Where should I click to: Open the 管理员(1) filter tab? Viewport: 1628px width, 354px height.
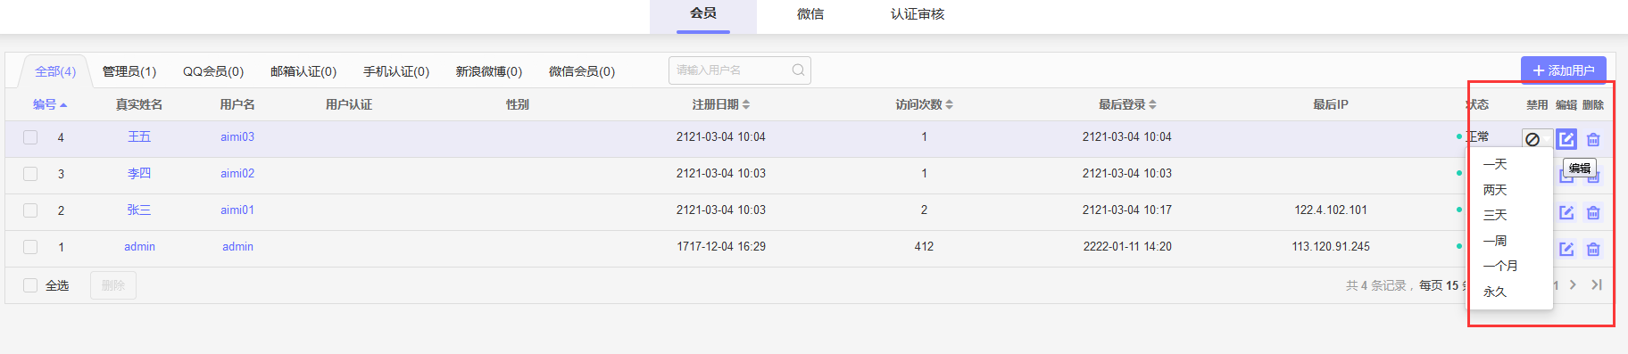129,71
